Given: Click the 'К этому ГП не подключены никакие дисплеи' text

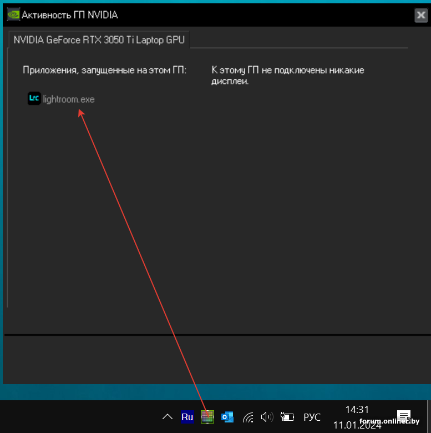Looking at the screenshot, I should 287,75.
